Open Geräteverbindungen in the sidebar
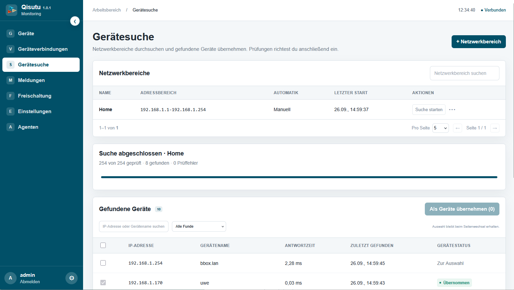 tap(41, 49)
